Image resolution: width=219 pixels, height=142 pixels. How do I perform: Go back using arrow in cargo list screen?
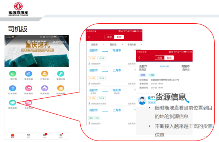point(89,37)
